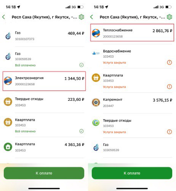Click the Теплоснабжение provider logo

[96, 33]
